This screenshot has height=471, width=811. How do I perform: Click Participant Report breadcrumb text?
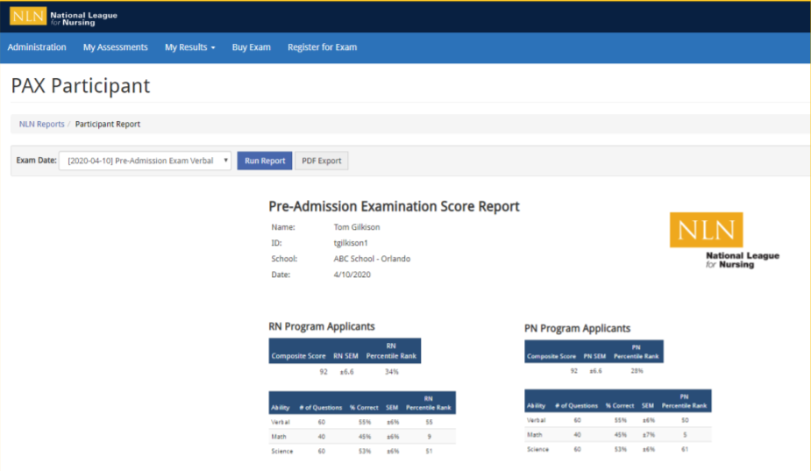point(108,125)
